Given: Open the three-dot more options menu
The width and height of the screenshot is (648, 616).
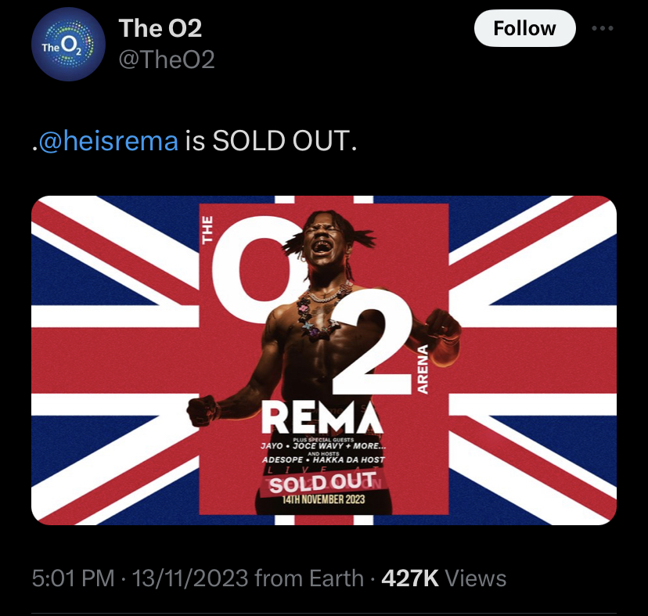Looking at the screenshot, I should tap(603, 29).
